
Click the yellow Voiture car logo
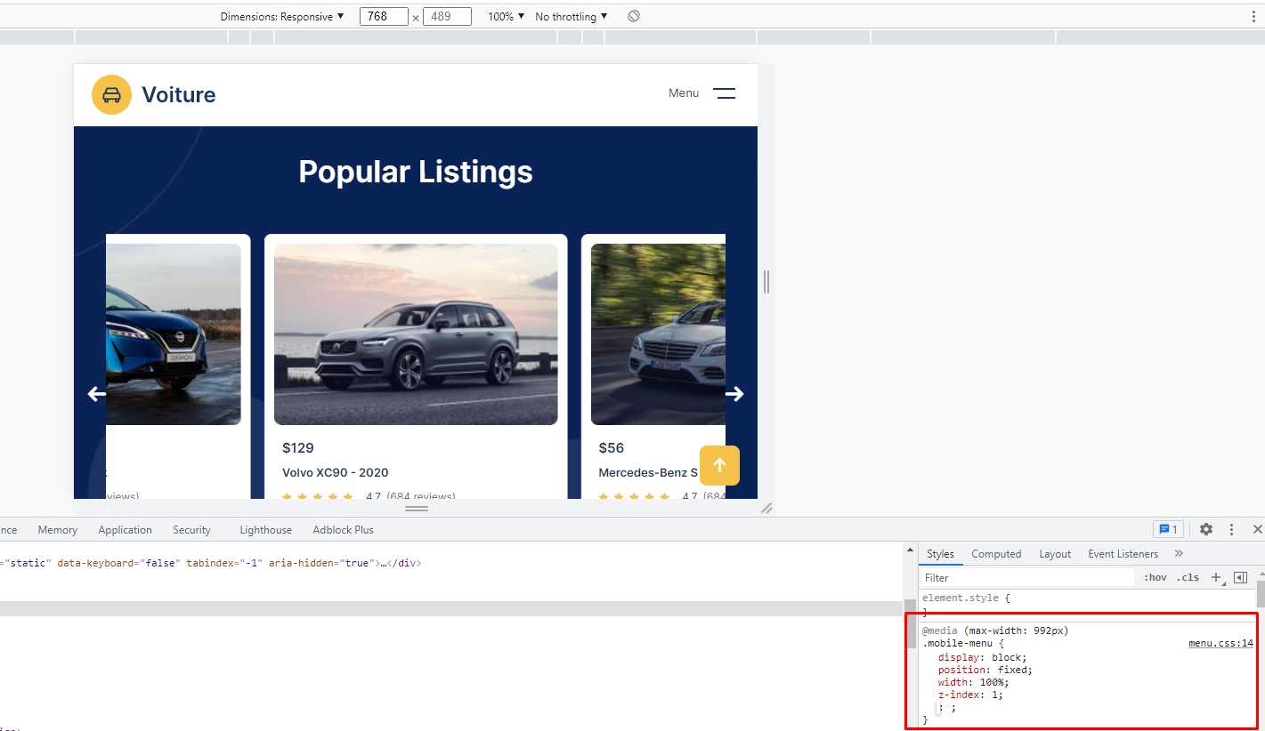click(x=112, y=95)
